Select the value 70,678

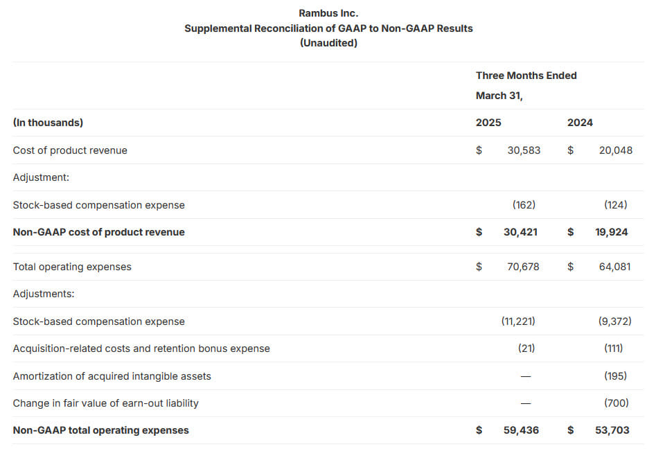coord(523,267)
